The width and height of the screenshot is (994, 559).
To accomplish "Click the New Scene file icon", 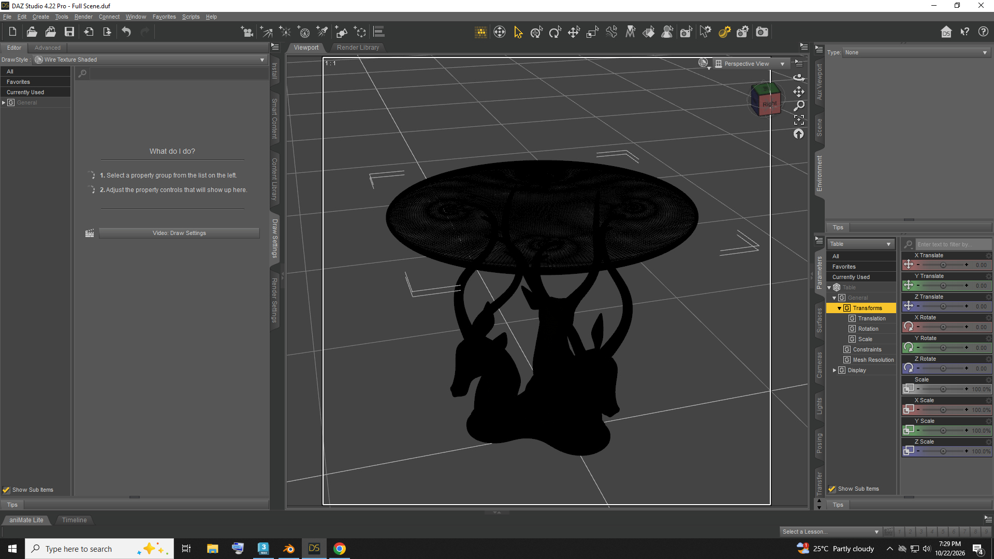I will click(12, 32).
